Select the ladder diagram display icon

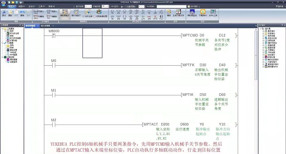tap(65, 13)
